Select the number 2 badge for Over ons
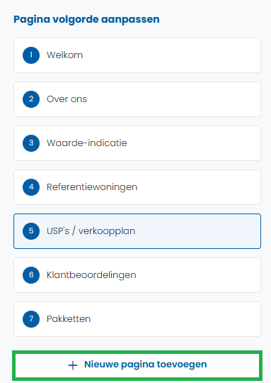This screenshot has width=271, height=383. pyautogui.click(x=31, y=99)
